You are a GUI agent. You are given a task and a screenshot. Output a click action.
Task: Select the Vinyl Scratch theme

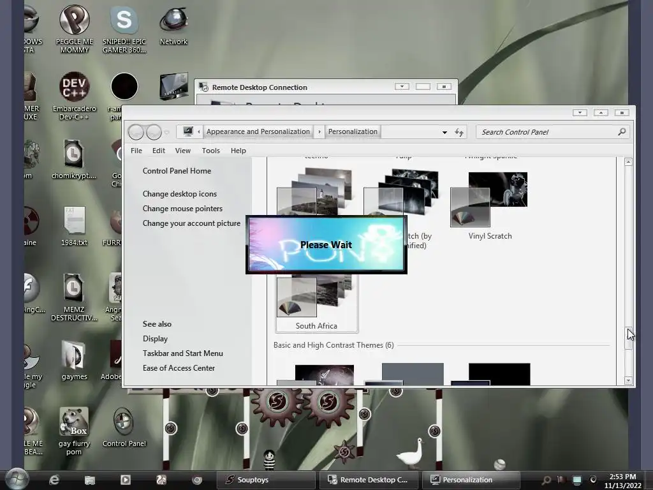pyautogui.click(x=490, y=205)
